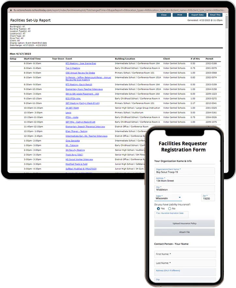Click the Export Data button
The width and height of the screenshot is (236, 288).
click(197, 15)
